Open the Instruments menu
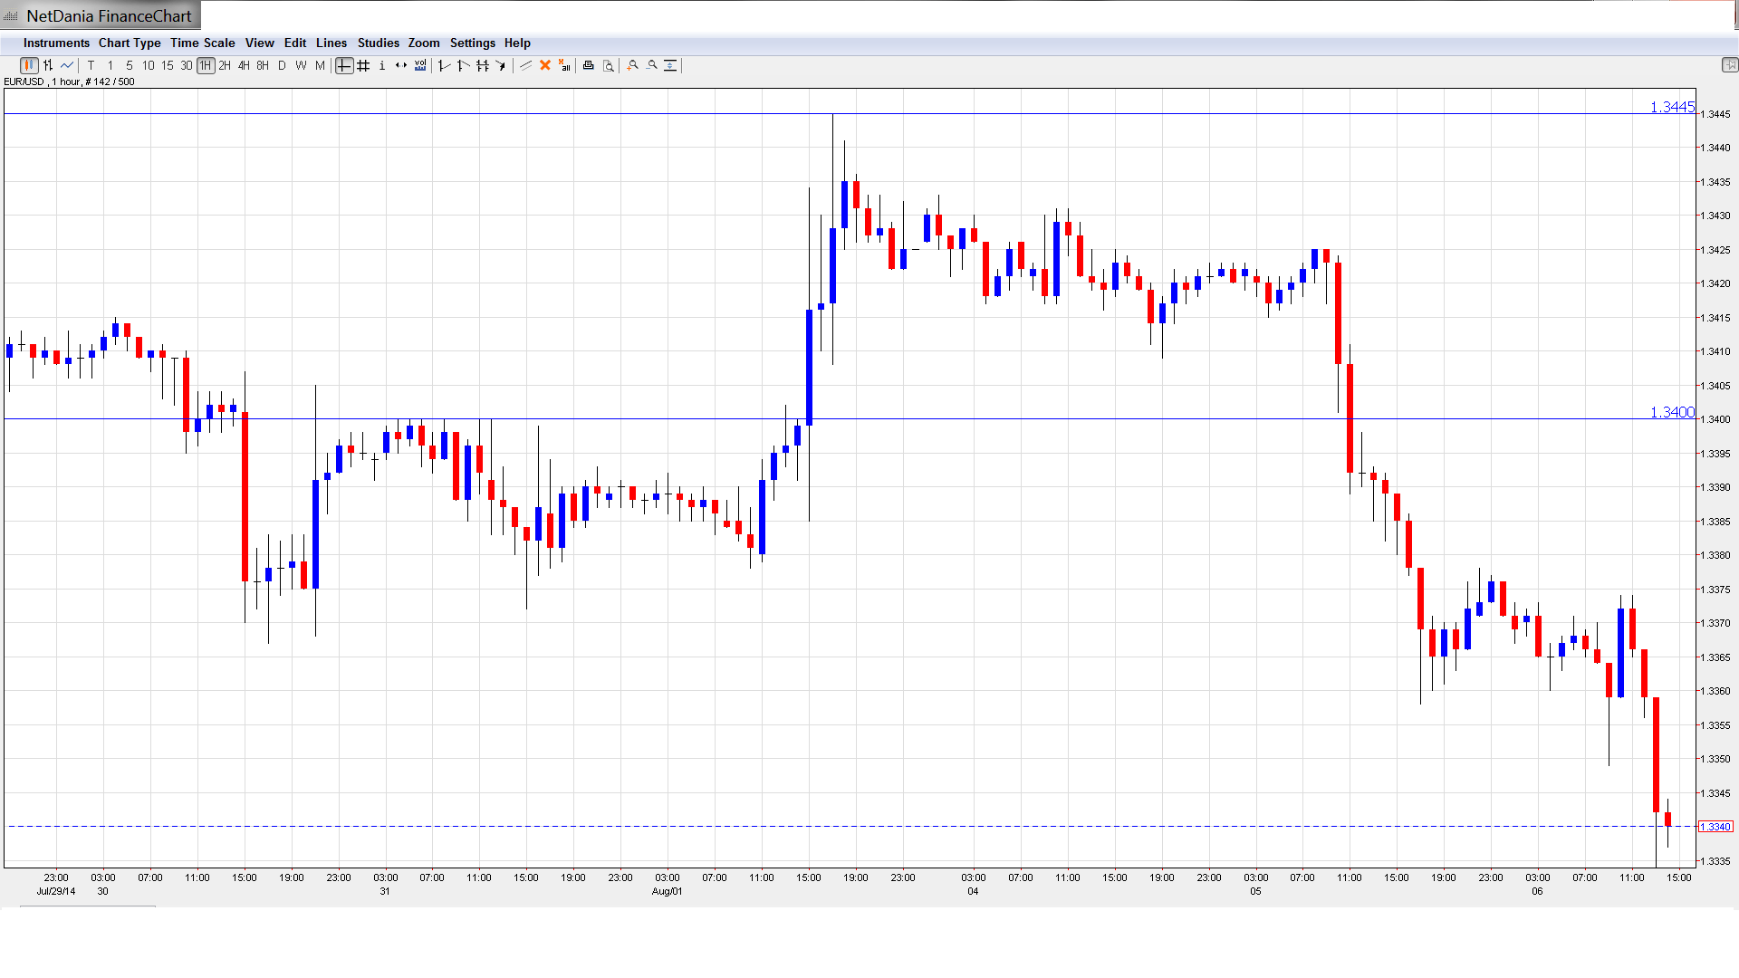 (56, 43)
